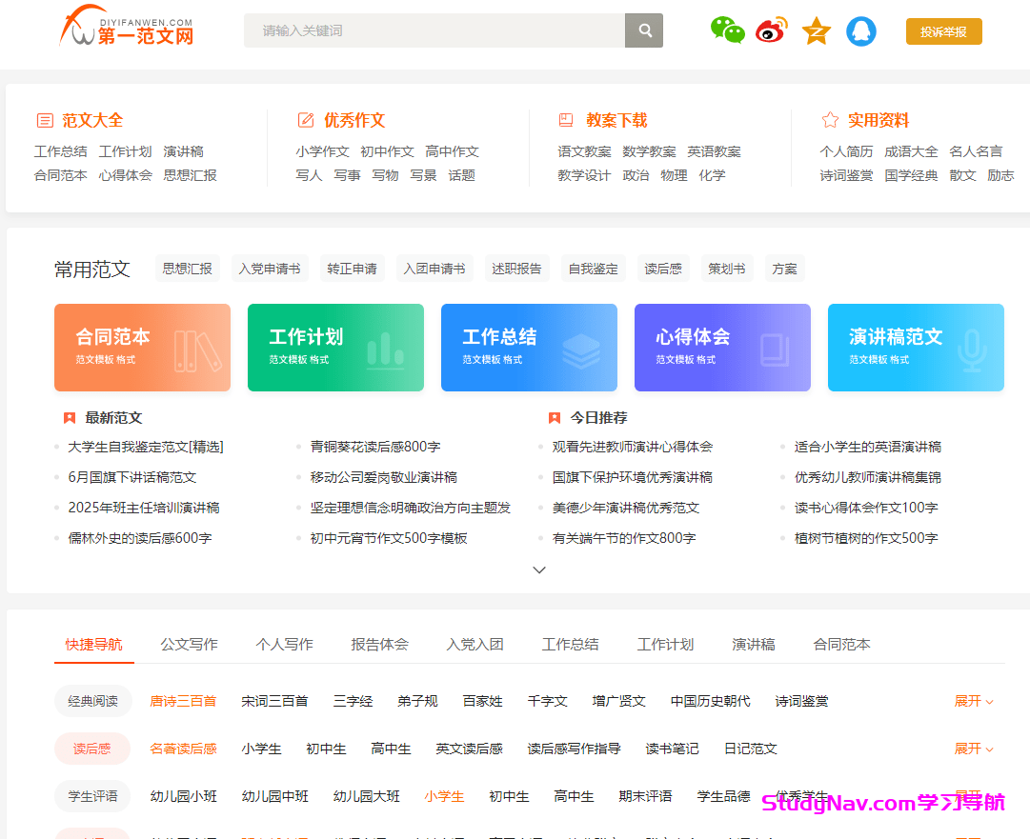This screenshot has width=1030, height=839.
Task: Open the 入党入团 tab
Action: [x=475, y=645]
